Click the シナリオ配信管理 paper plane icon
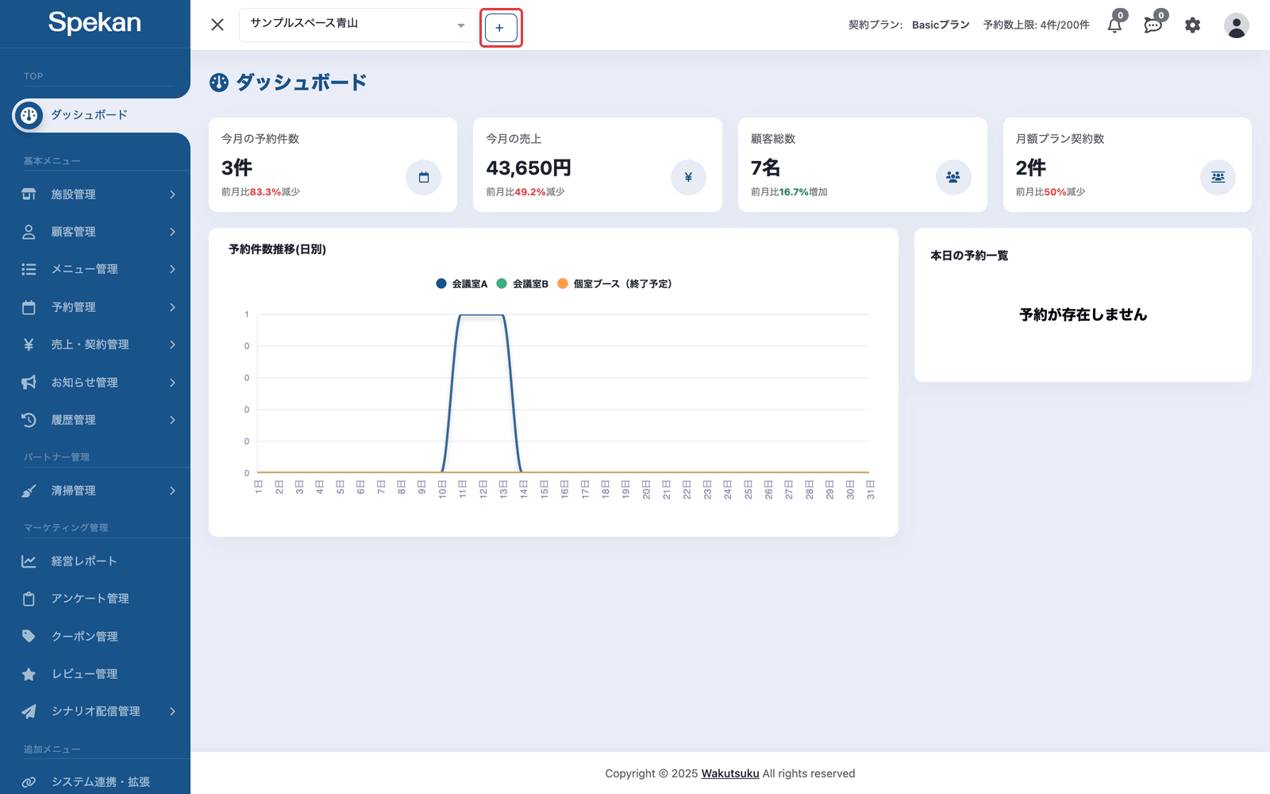Image resolution: width=1270 pixels, height=794 pixels. click(x=29, y=711)
